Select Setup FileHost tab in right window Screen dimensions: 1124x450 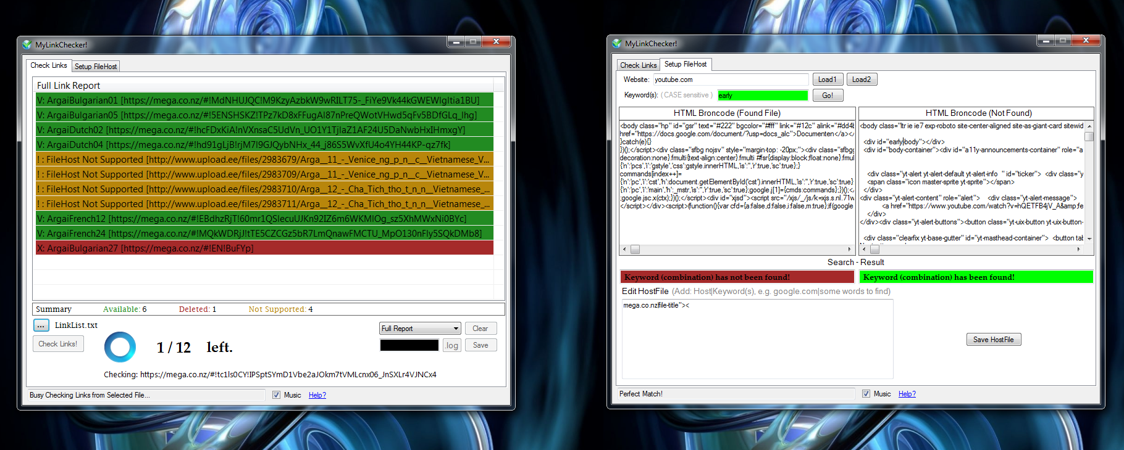click(686, 64)
